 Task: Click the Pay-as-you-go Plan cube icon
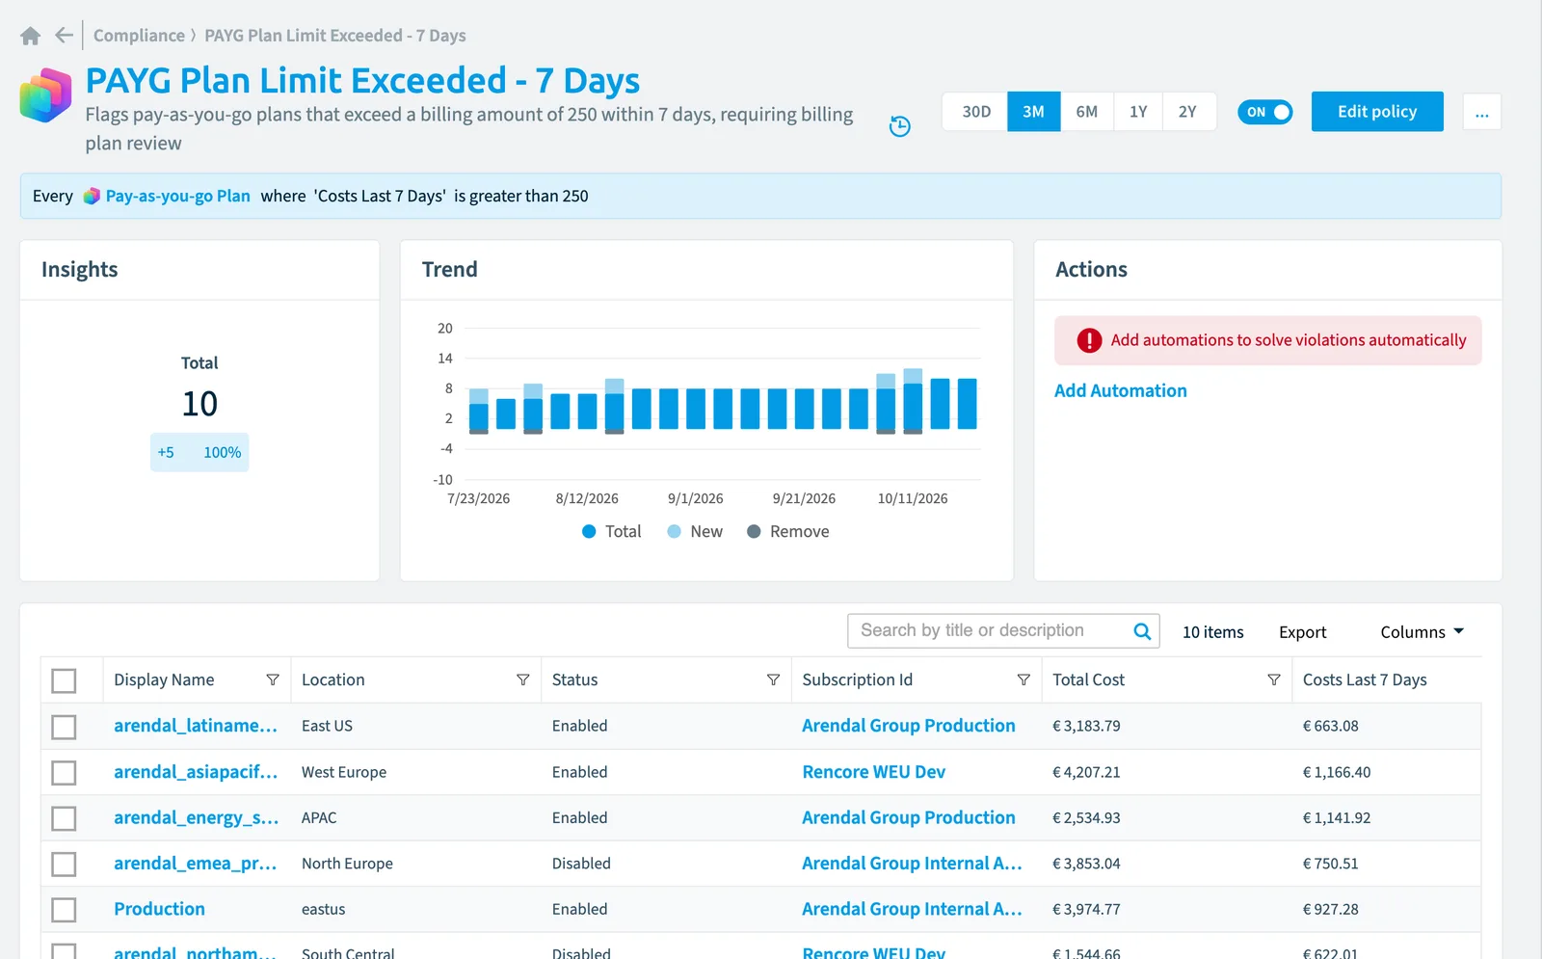pos(92,197)
